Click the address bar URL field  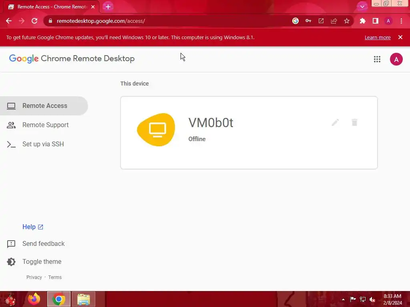click(x=167, y=21)
